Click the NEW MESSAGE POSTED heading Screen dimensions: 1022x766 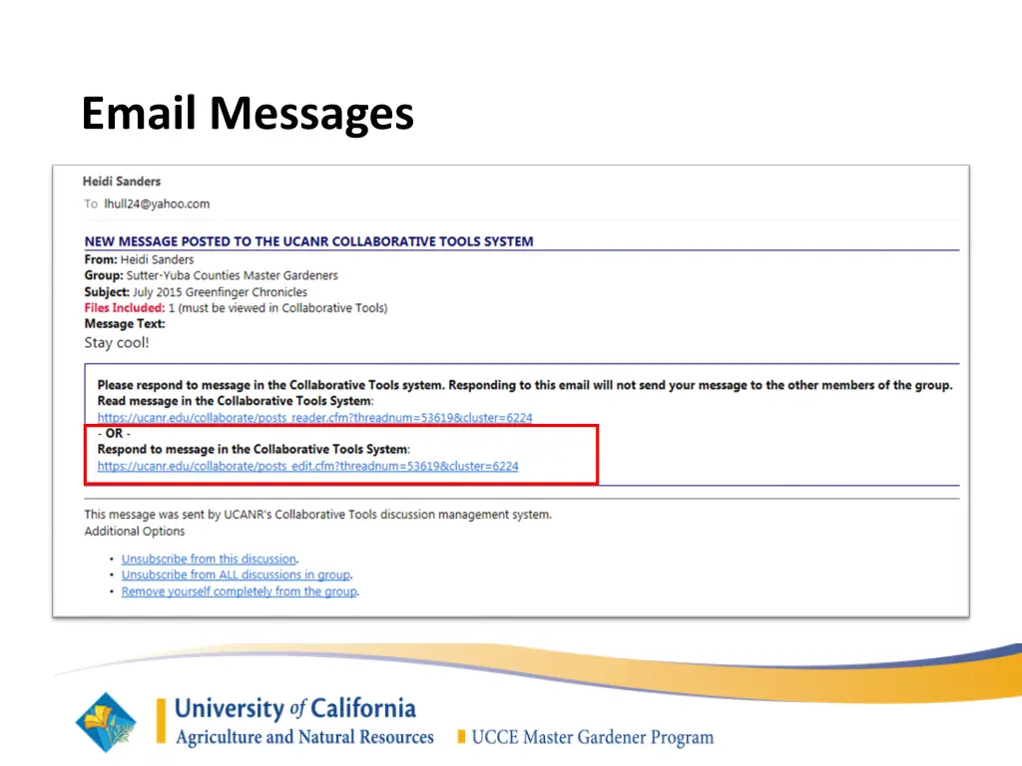coord(308,241)
